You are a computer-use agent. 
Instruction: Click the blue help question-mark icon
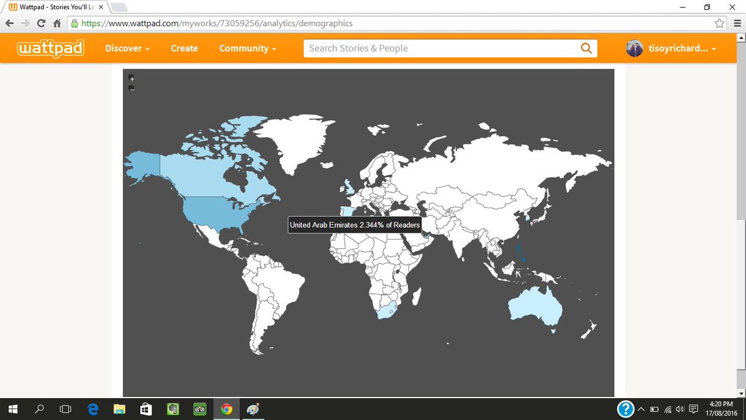click(x=625, y=409)
